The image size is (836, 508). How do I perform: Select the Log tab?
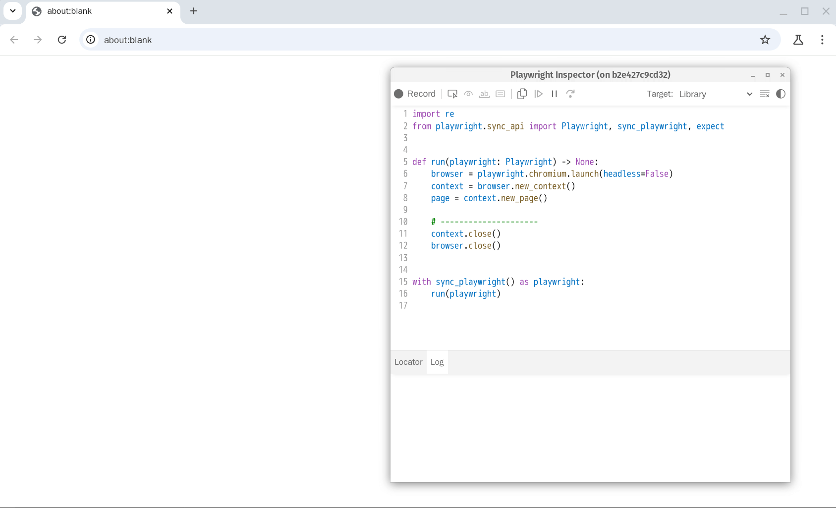point(437,362)
